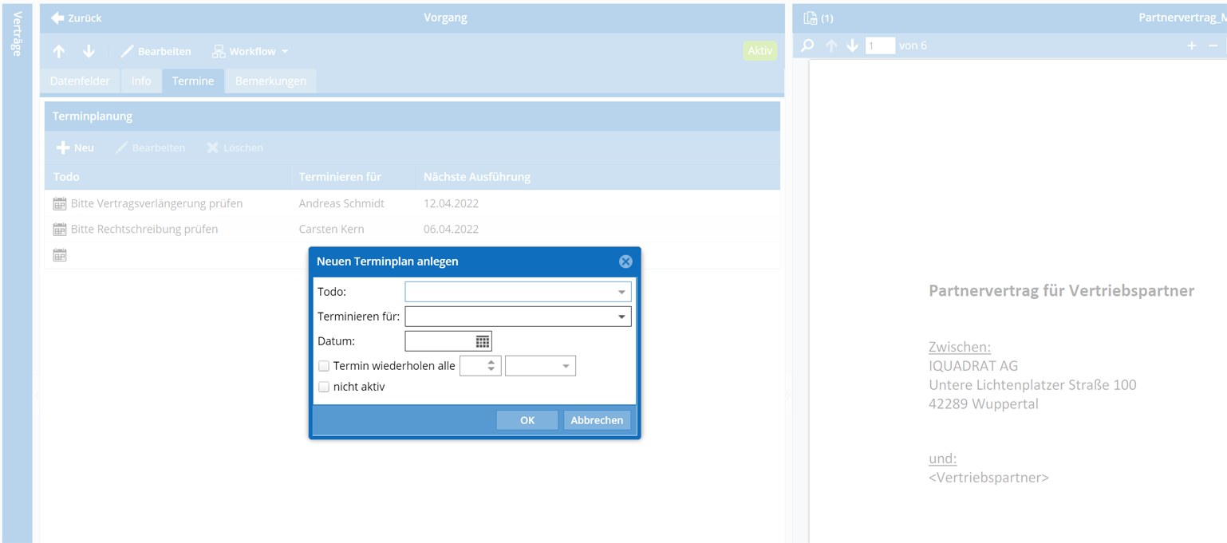Sort by Nächste Ausführung column header
The width and height of the screenshot is (1227, 543).
coord(597,177)
